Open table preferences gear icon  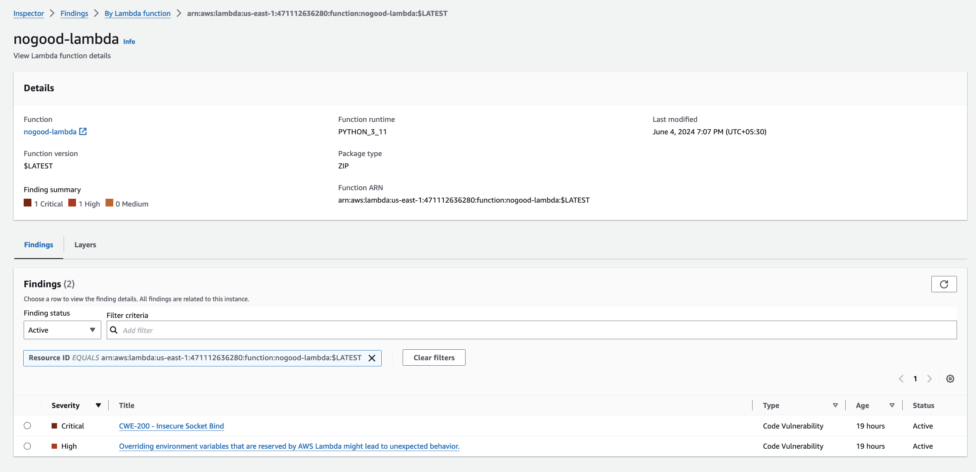click(x=950, y=379)
